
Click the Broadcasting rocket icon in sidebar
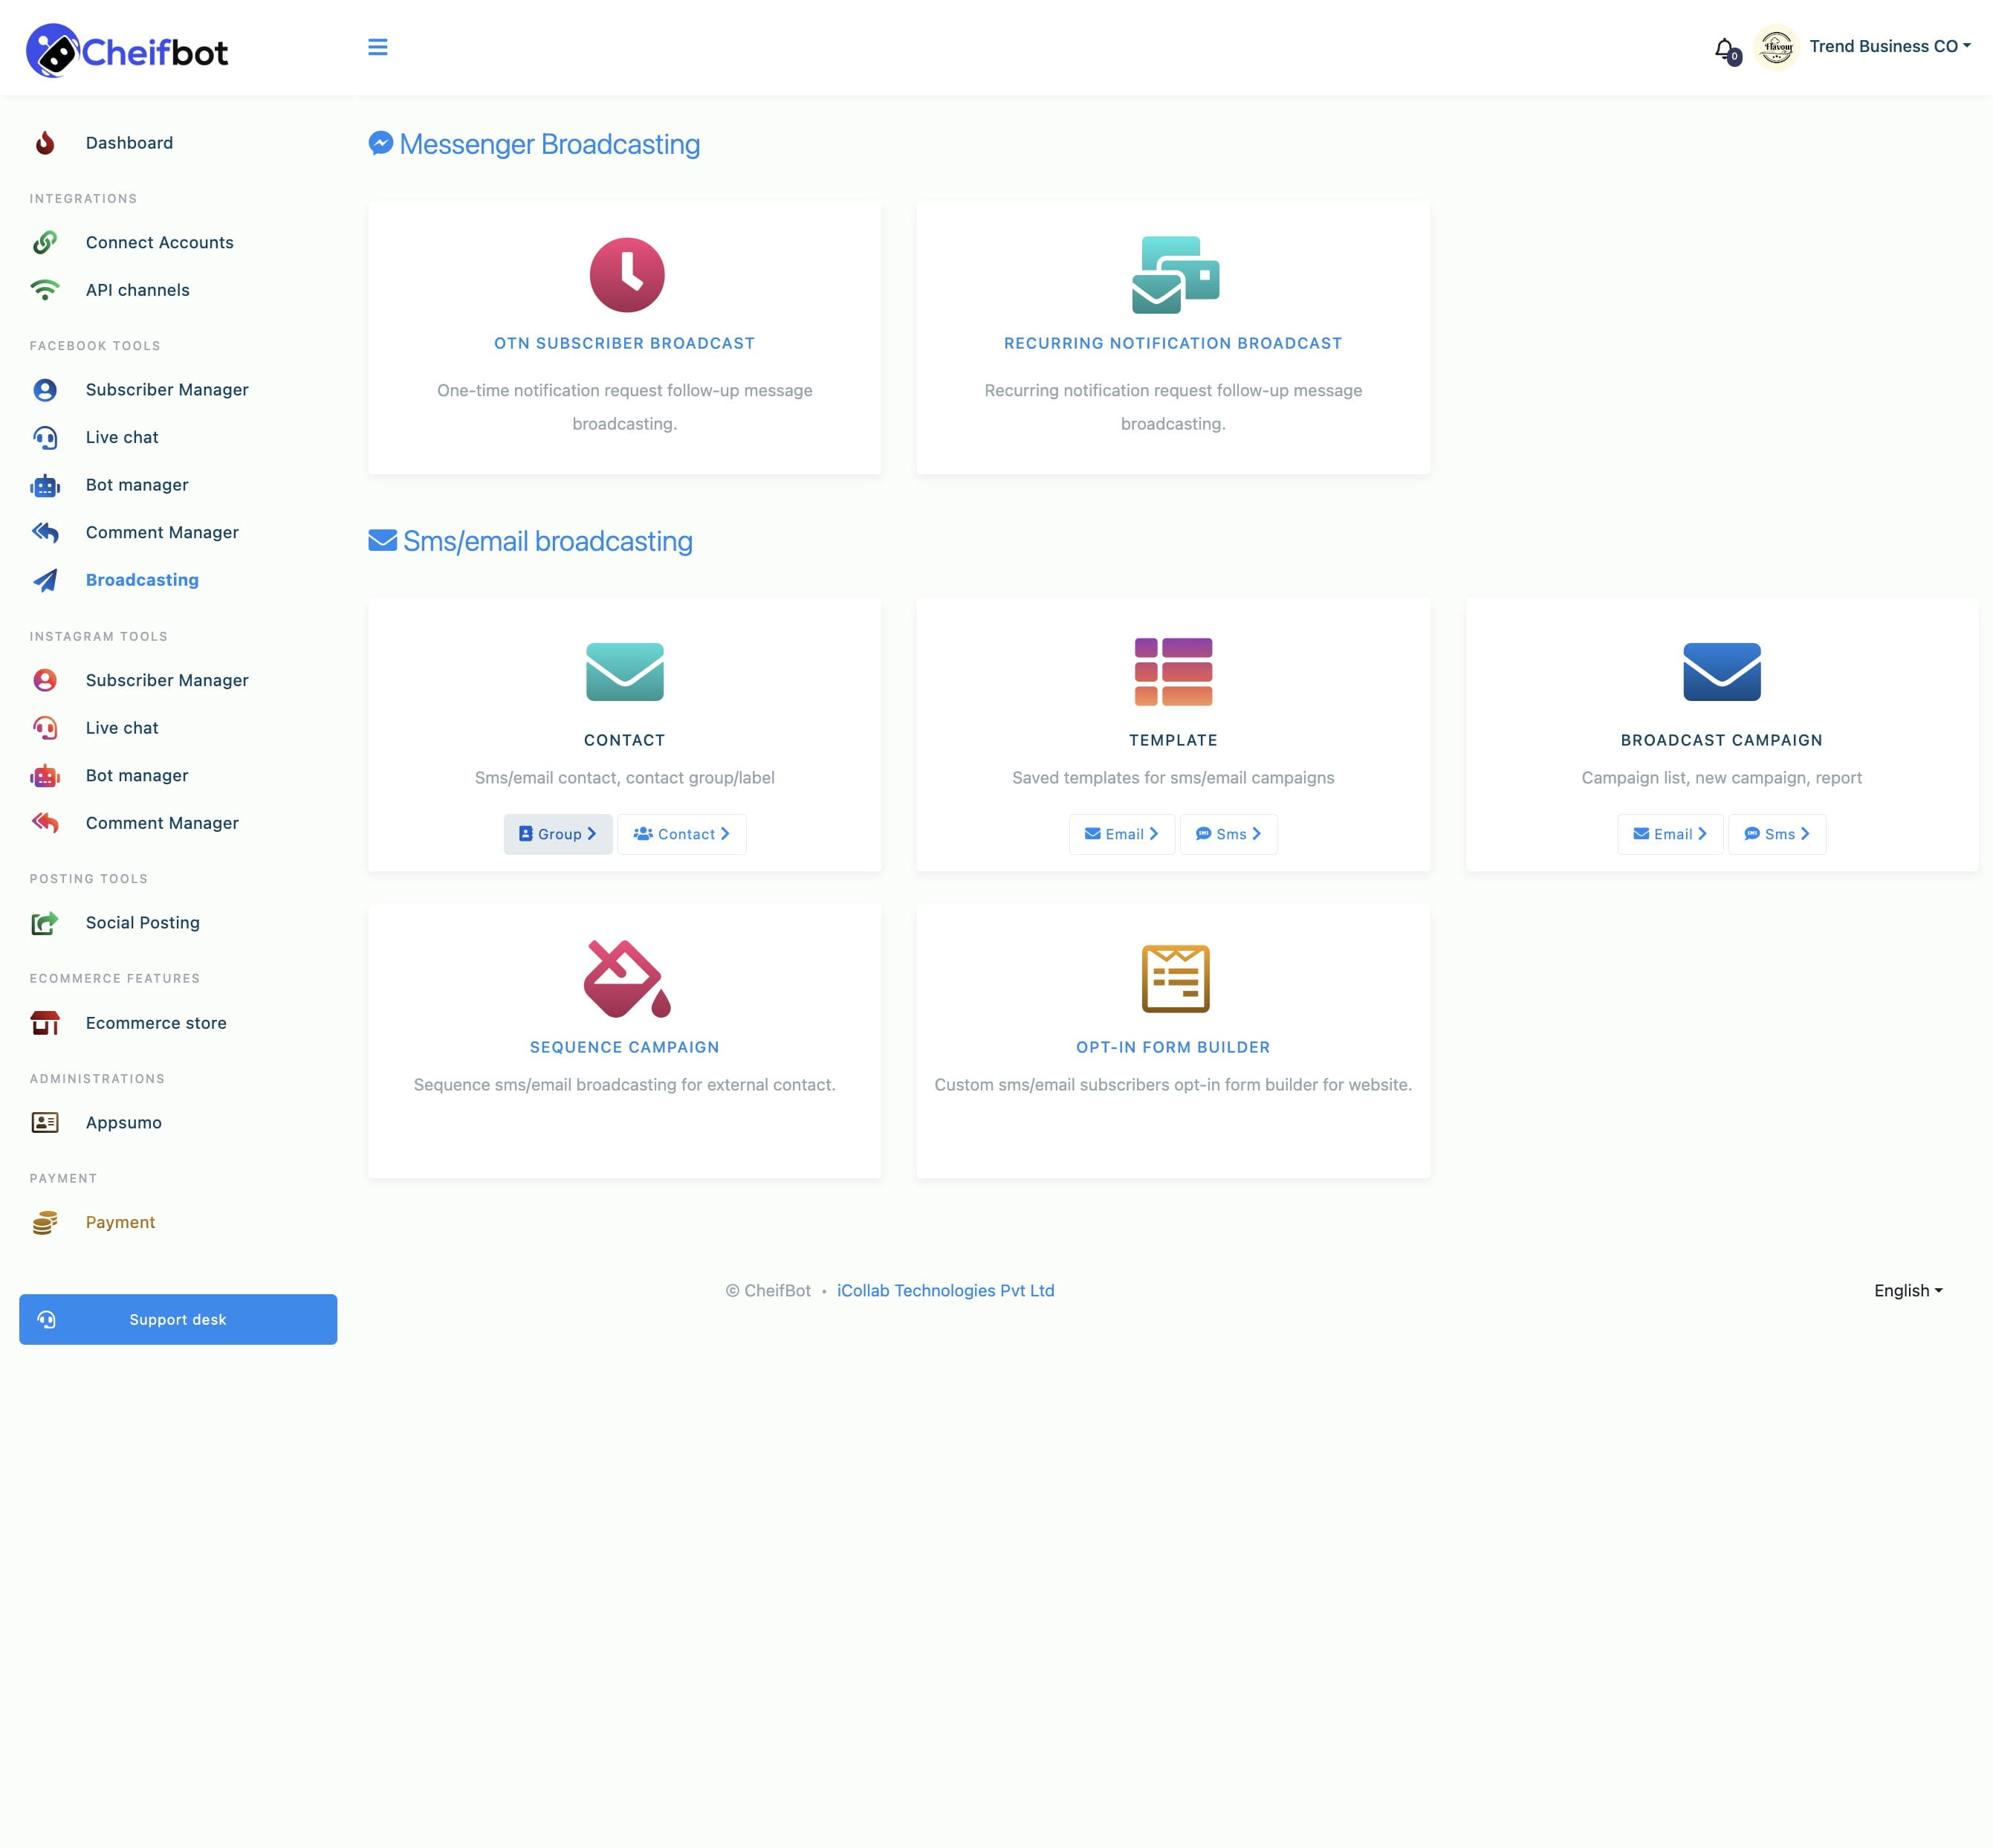[x=47, y=578]
